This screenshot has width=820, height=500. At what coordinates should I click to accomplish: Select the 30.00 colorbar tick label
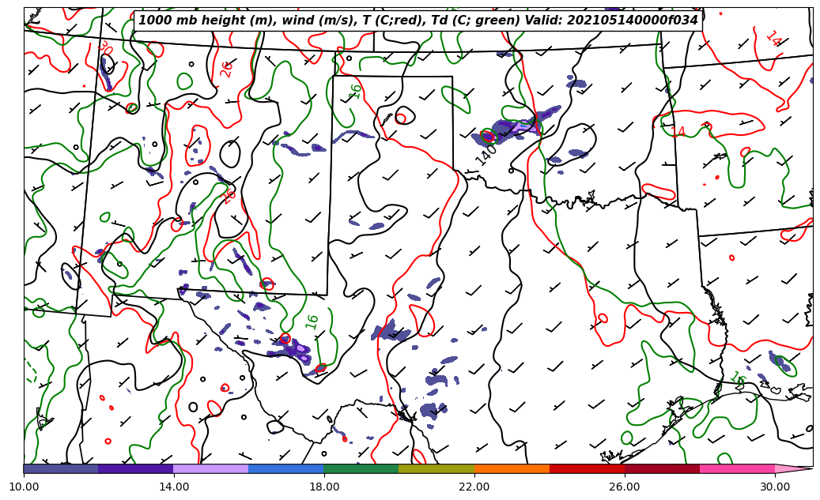(x=775, y=487)
